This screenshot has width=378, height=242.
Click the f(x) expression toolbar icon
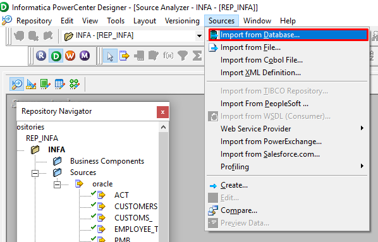coord(168,56)
